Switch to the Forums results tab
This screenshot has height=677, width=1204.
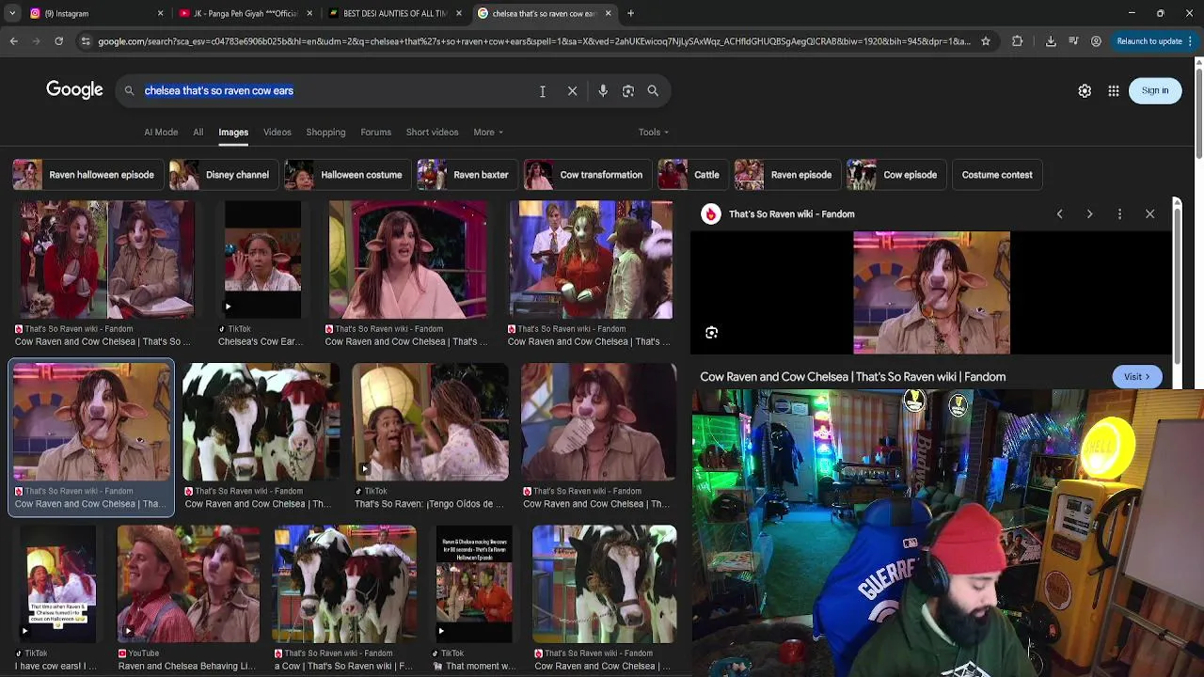pyautogui.click(x=375, y=132)
